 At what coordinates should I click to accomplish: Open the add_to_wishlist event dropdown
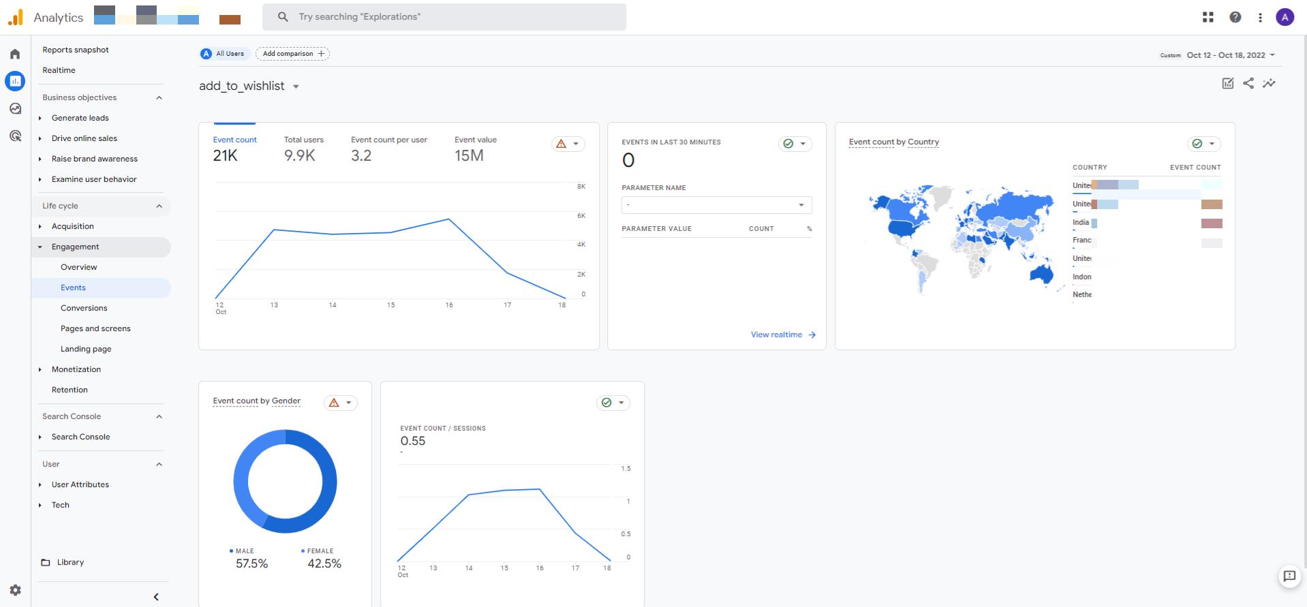[296, 87]
